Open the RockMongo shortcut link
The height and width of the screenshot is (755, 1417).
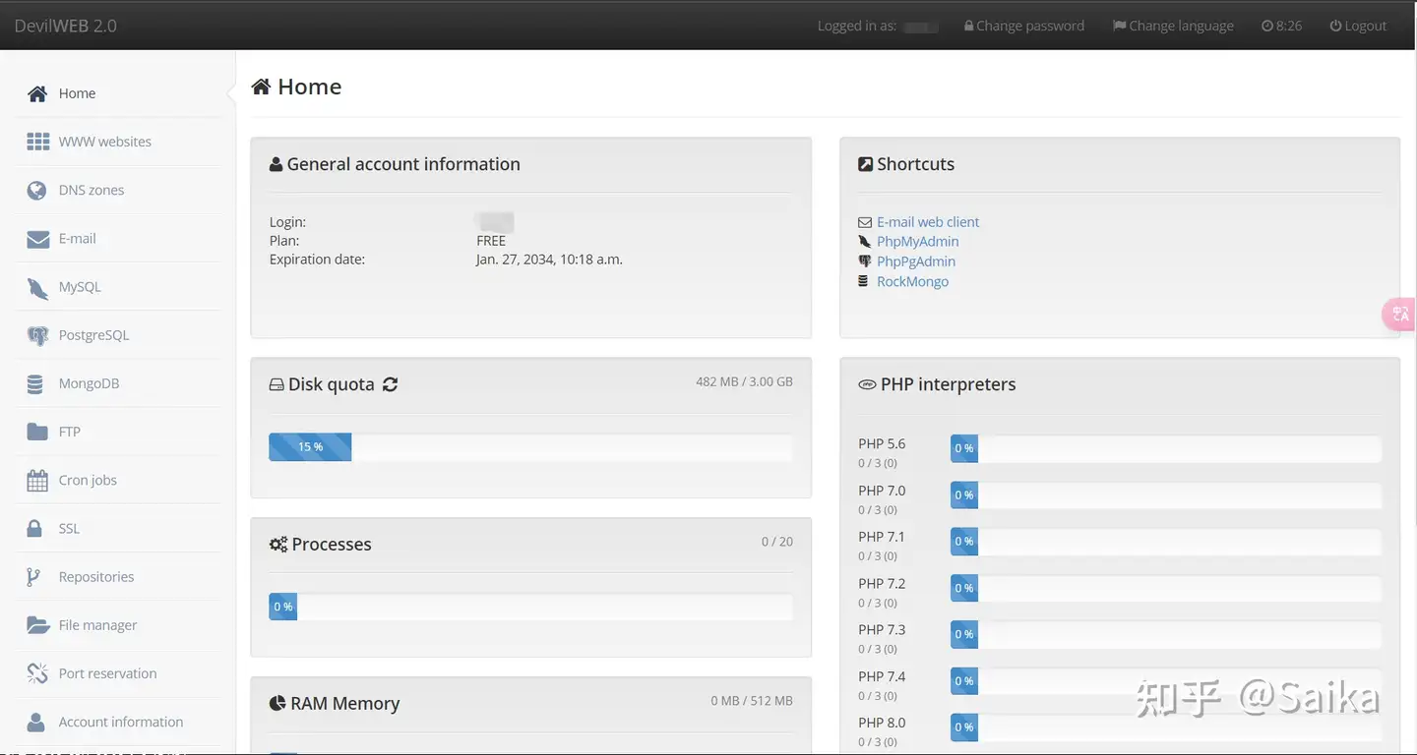click(912, 281)
